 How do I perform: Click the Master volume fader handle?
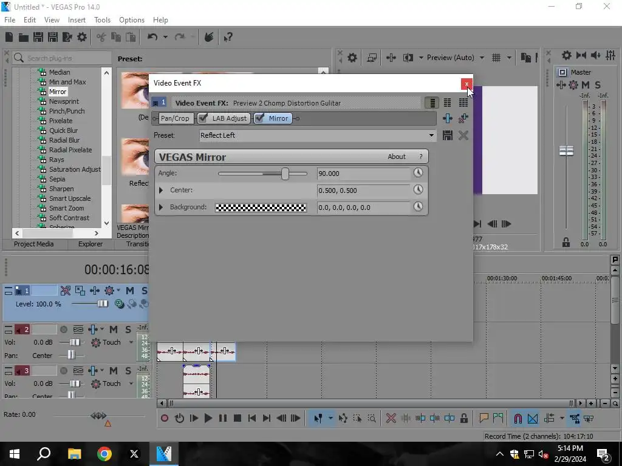(x=566, y=150)
